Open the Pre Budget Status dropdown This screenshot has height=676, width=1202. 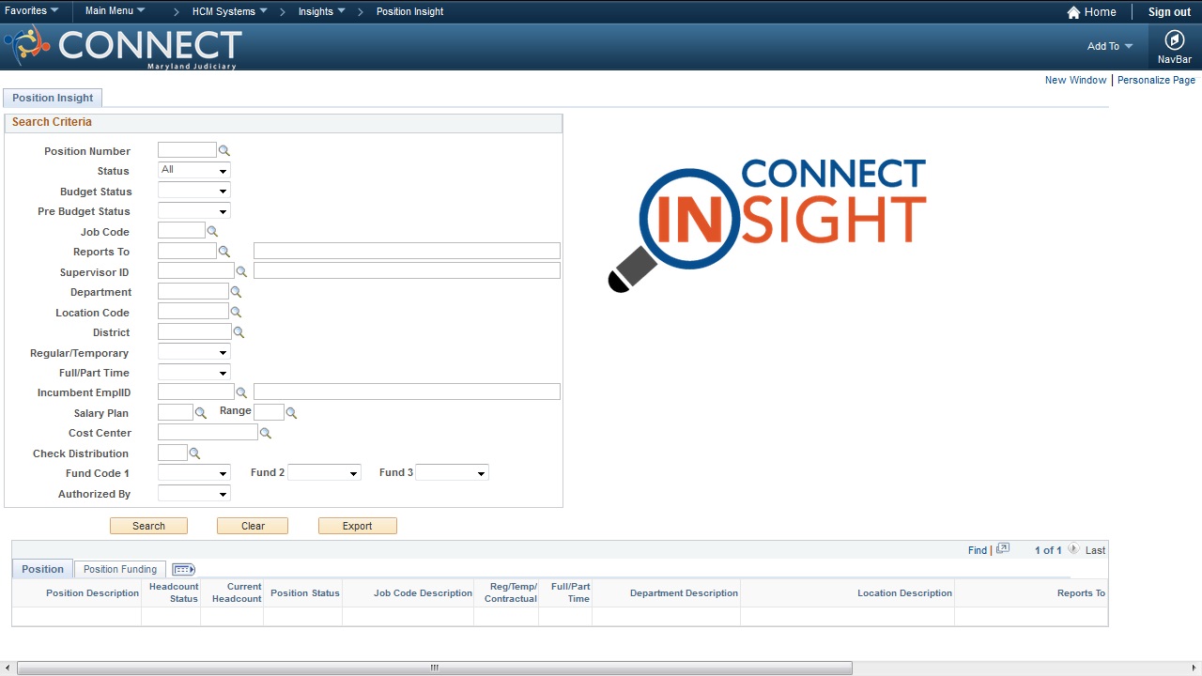(194, 211)
